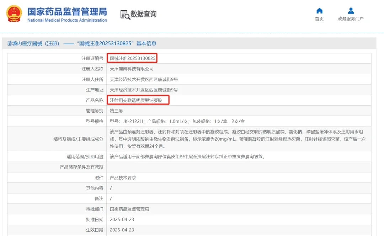The width and height of the screenshot is (384, 236).
Task: Select registration number 国械注准20253130825 value
Action: 133,58
